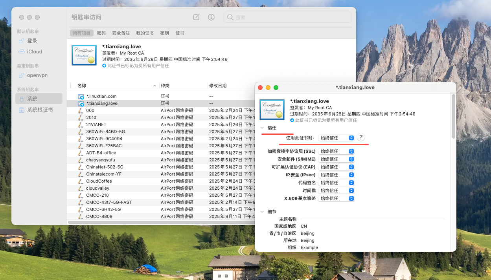491x280 pixels.
Task: Click the info icon in toolbar
Action: 211,17
